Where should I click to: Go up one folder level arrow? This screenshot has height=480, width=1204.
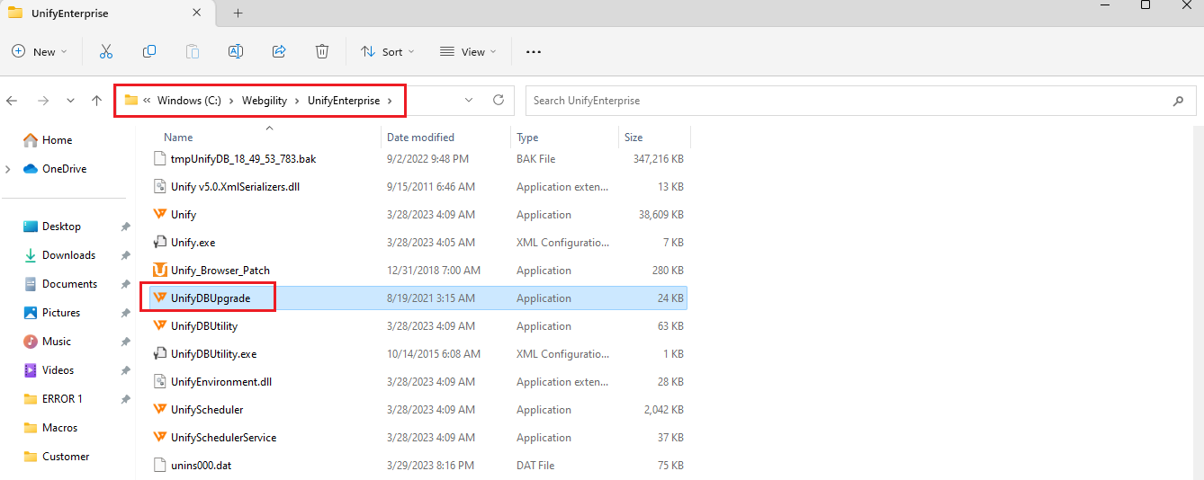pos(96,101)
